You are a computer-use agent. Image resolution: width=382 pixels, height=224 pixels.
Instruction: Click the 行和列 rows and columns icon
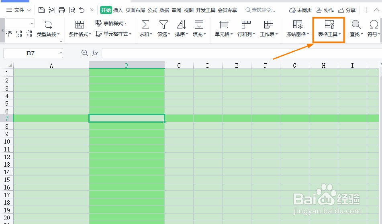coord(246,24)
